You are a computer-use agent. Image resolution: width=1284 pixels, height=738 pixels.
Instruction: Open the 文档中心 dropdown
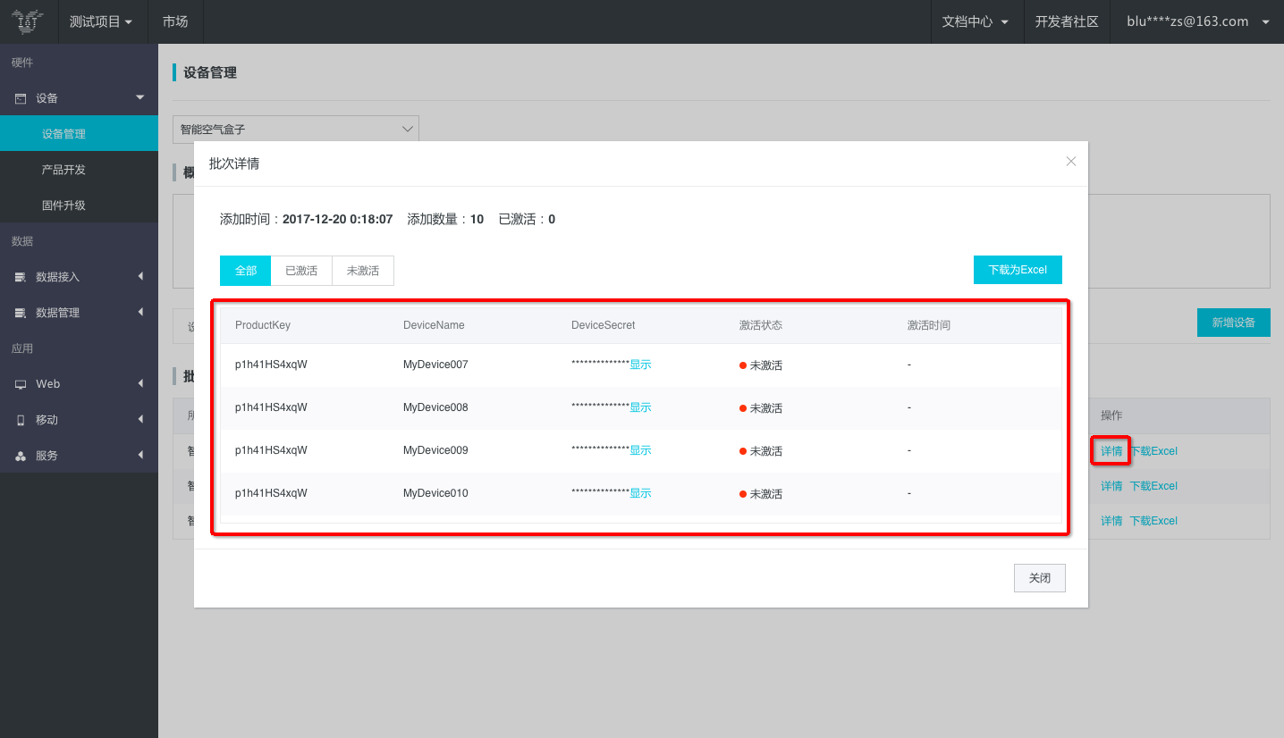976,21
